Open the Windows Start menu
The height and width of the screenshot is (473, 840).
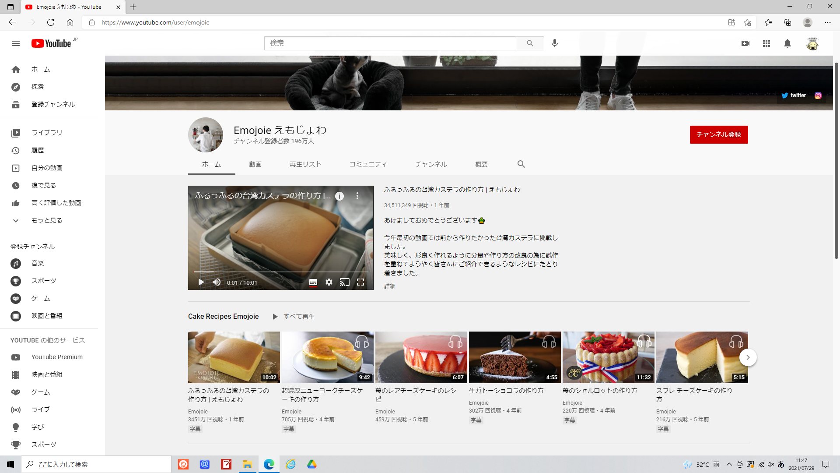pyautogui.click(x=10, y=464)
